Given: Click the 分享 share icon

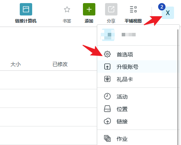Looking at the screenshot, I should tap(111, 9).
